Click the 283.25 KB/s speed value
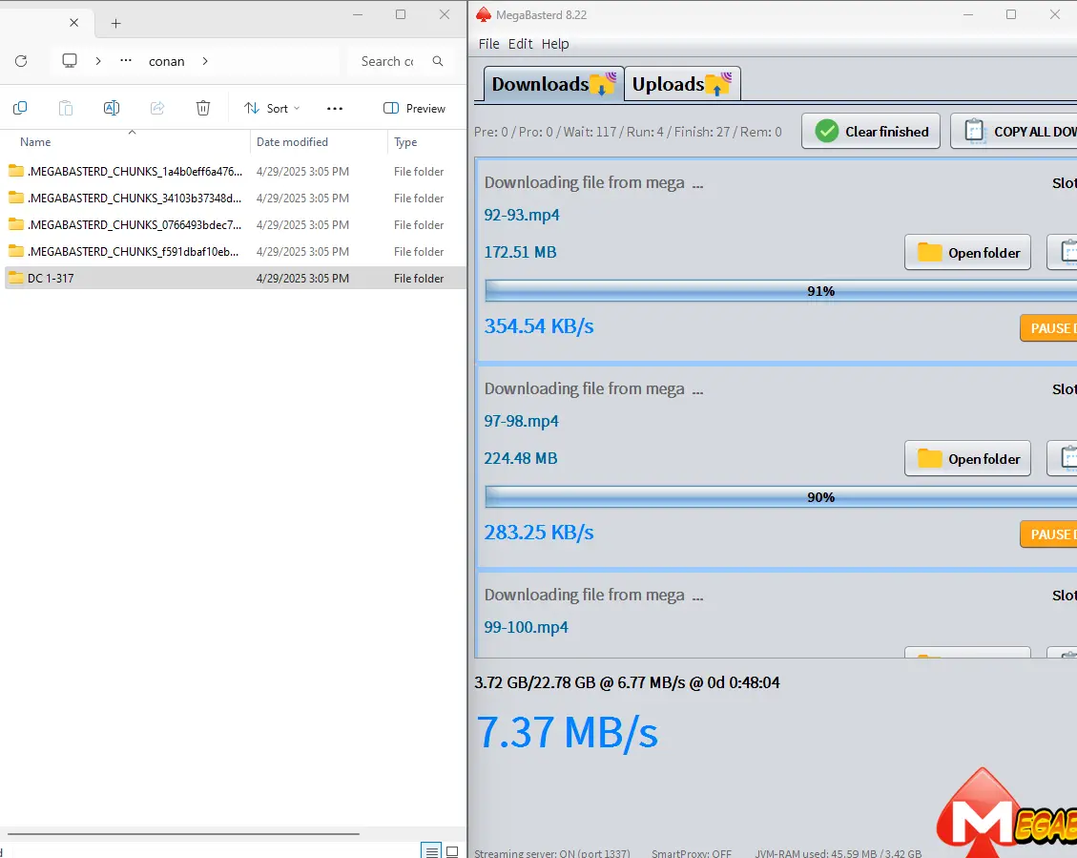 (539, 533)
